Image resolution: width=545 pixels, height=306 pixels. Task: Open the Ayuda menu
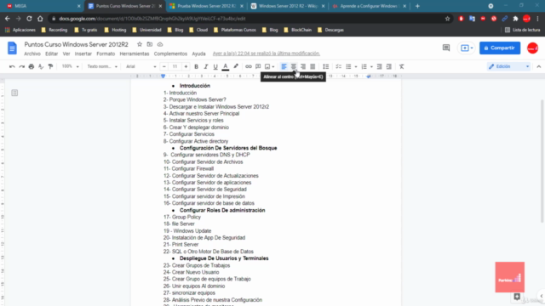[x=198, y=54]
